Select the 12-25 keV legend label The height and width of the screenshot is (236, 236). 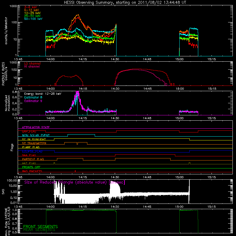coord(32,13)
